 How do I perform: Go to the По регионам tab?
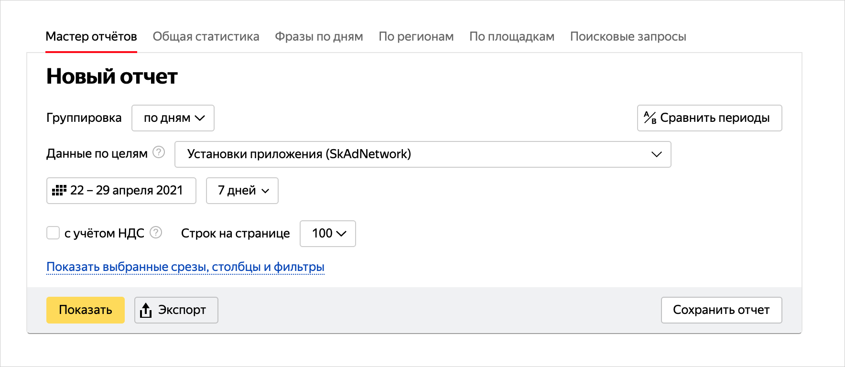point(416,37)
